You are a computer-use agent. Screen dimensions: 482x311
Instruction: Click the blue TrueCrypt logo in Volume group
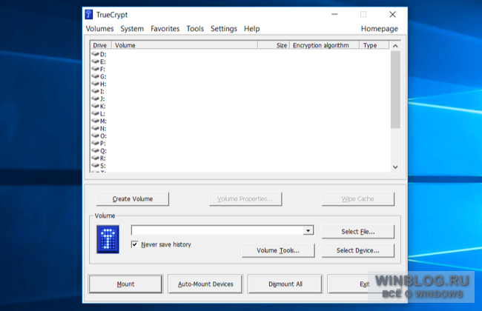(108, 239)
